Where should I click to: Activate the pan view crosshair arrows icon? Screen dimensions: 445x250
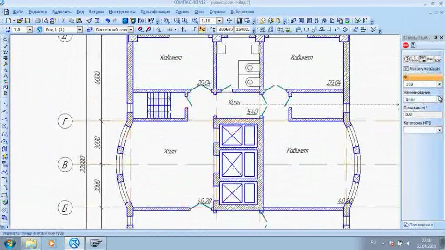tap(229, 20)
